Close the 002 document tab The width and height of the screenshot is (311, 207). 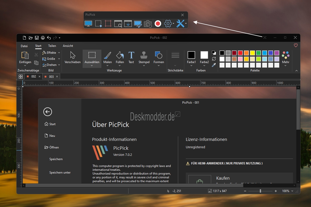40,77
